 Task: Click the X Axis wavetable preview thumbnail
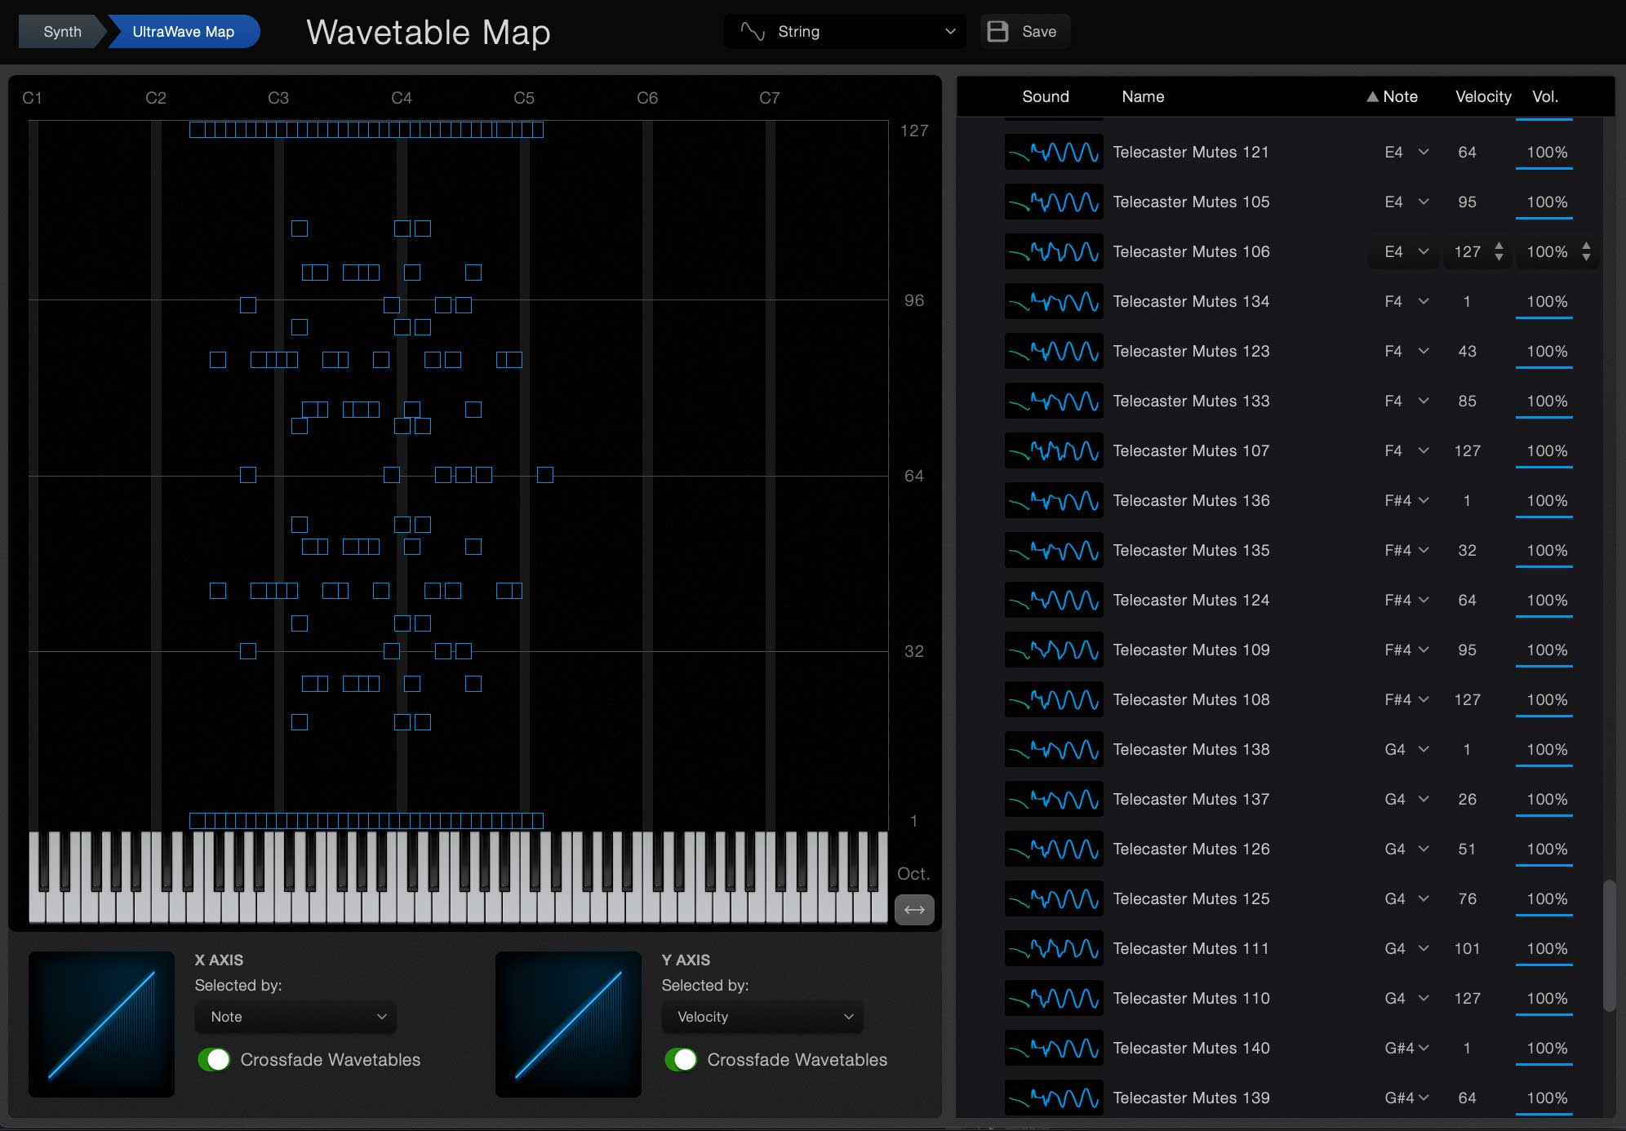[x=101, y=1025]
